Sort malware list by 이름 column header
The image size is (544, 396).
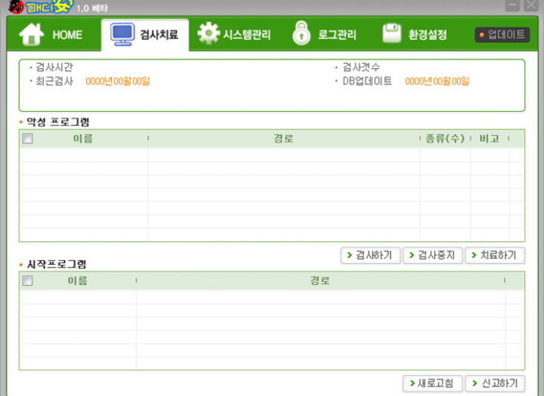(83, 139)
